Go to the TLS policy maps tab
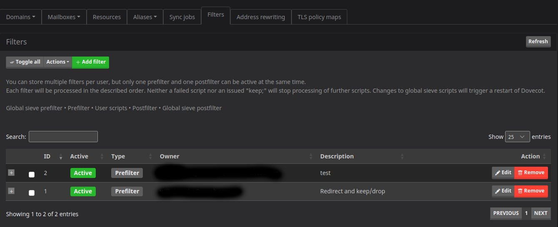558x227 pixels. (x=319, y=17)
